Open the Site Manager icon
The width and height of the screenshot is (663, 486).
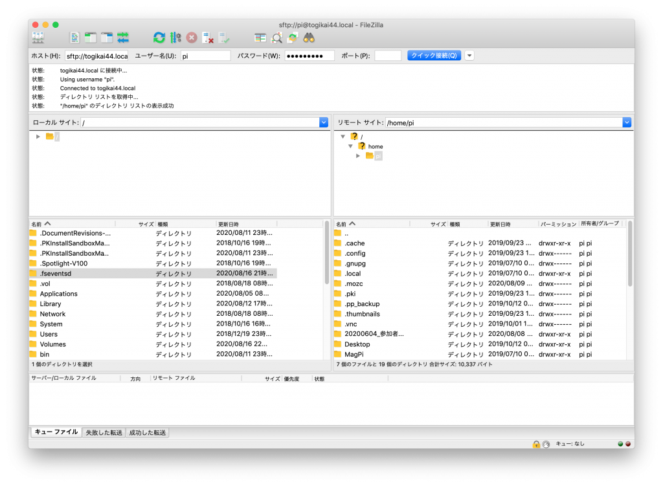38,38
